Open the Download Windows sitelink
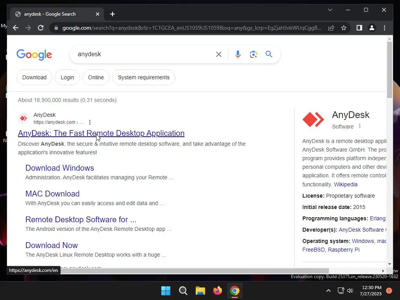400x300 pixels. click(60, 168)
